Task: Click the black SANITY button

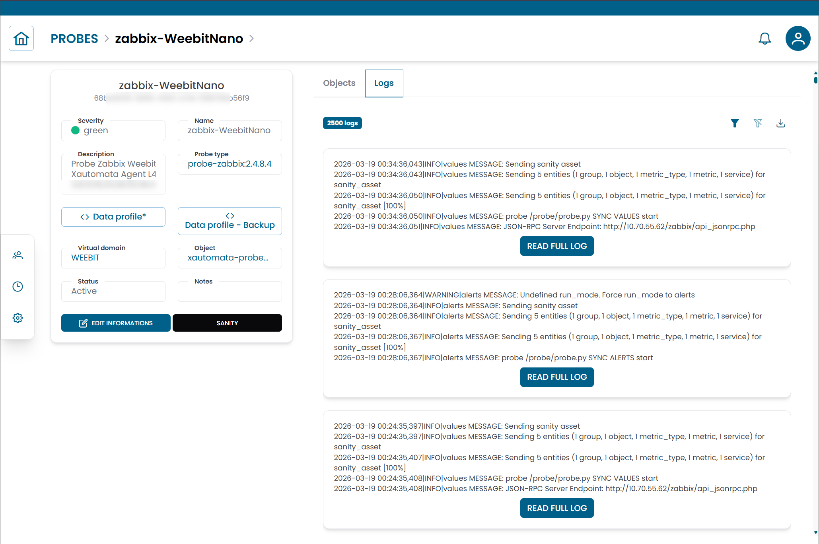Action: tap(227, 323)
